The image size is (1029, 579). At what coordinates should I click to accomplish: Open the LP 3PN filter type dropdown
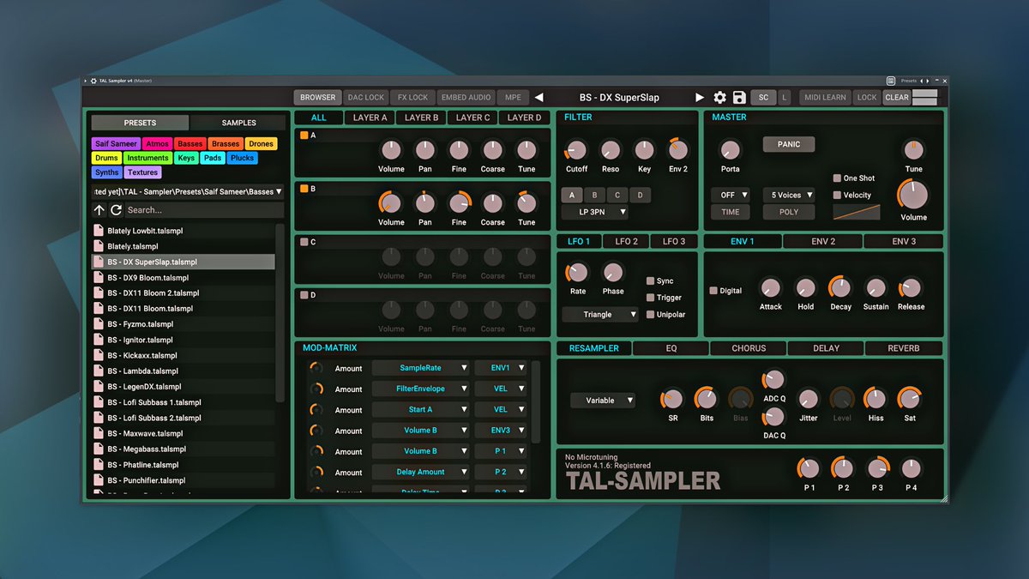click(x=595, y=212)
